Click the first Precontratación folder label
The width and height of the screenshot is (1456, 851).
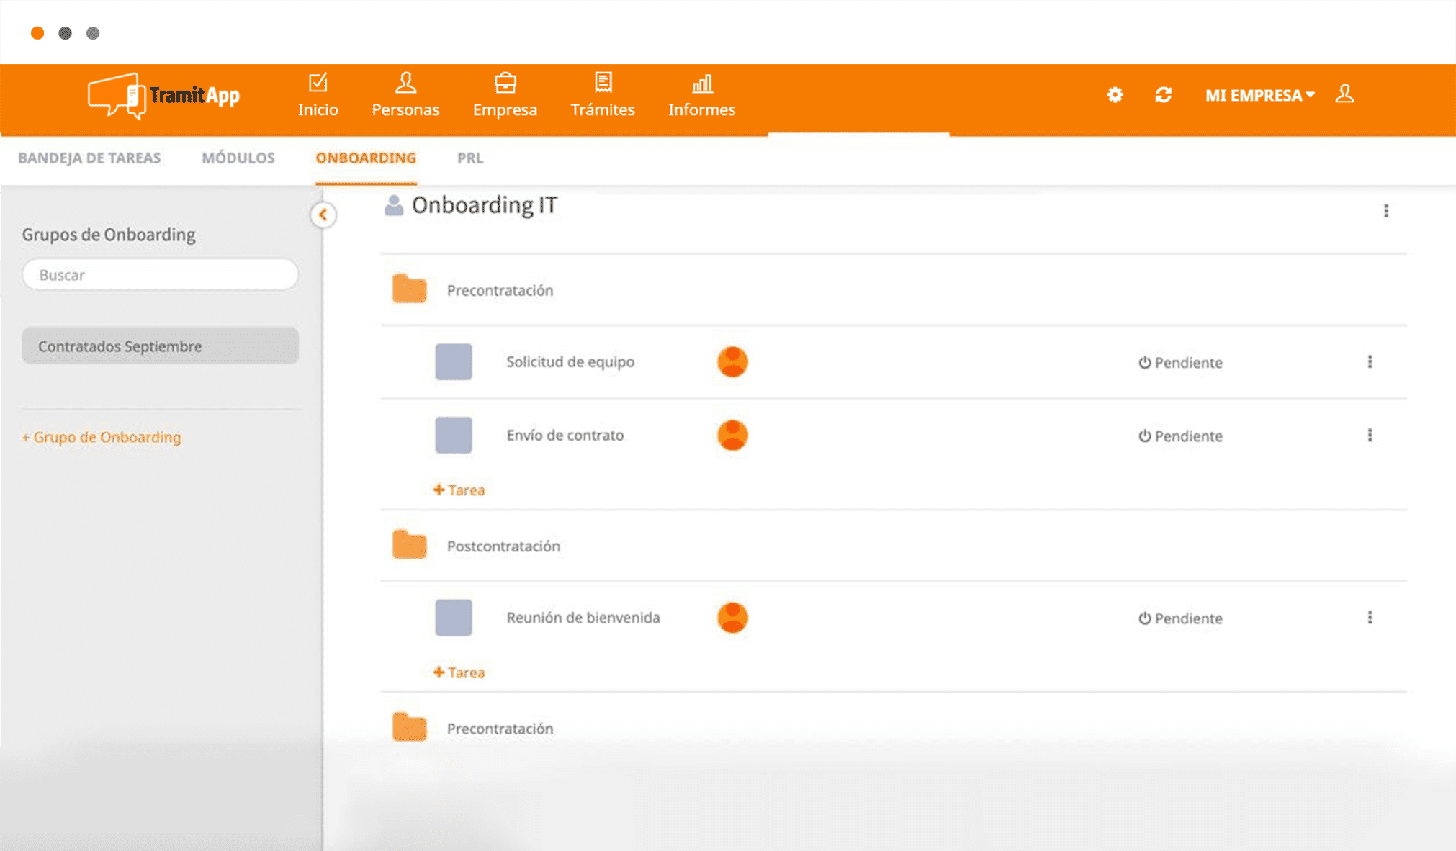pyautogui.click(x=500, y=290)
